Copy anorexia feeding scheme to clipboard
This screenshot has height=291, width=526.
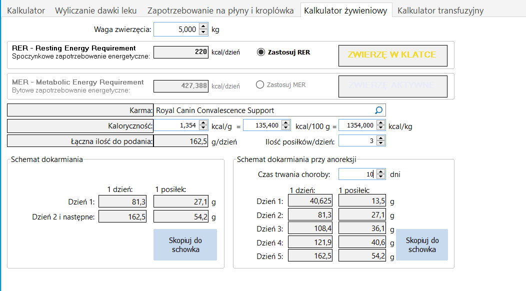click(x=422, y=244)
